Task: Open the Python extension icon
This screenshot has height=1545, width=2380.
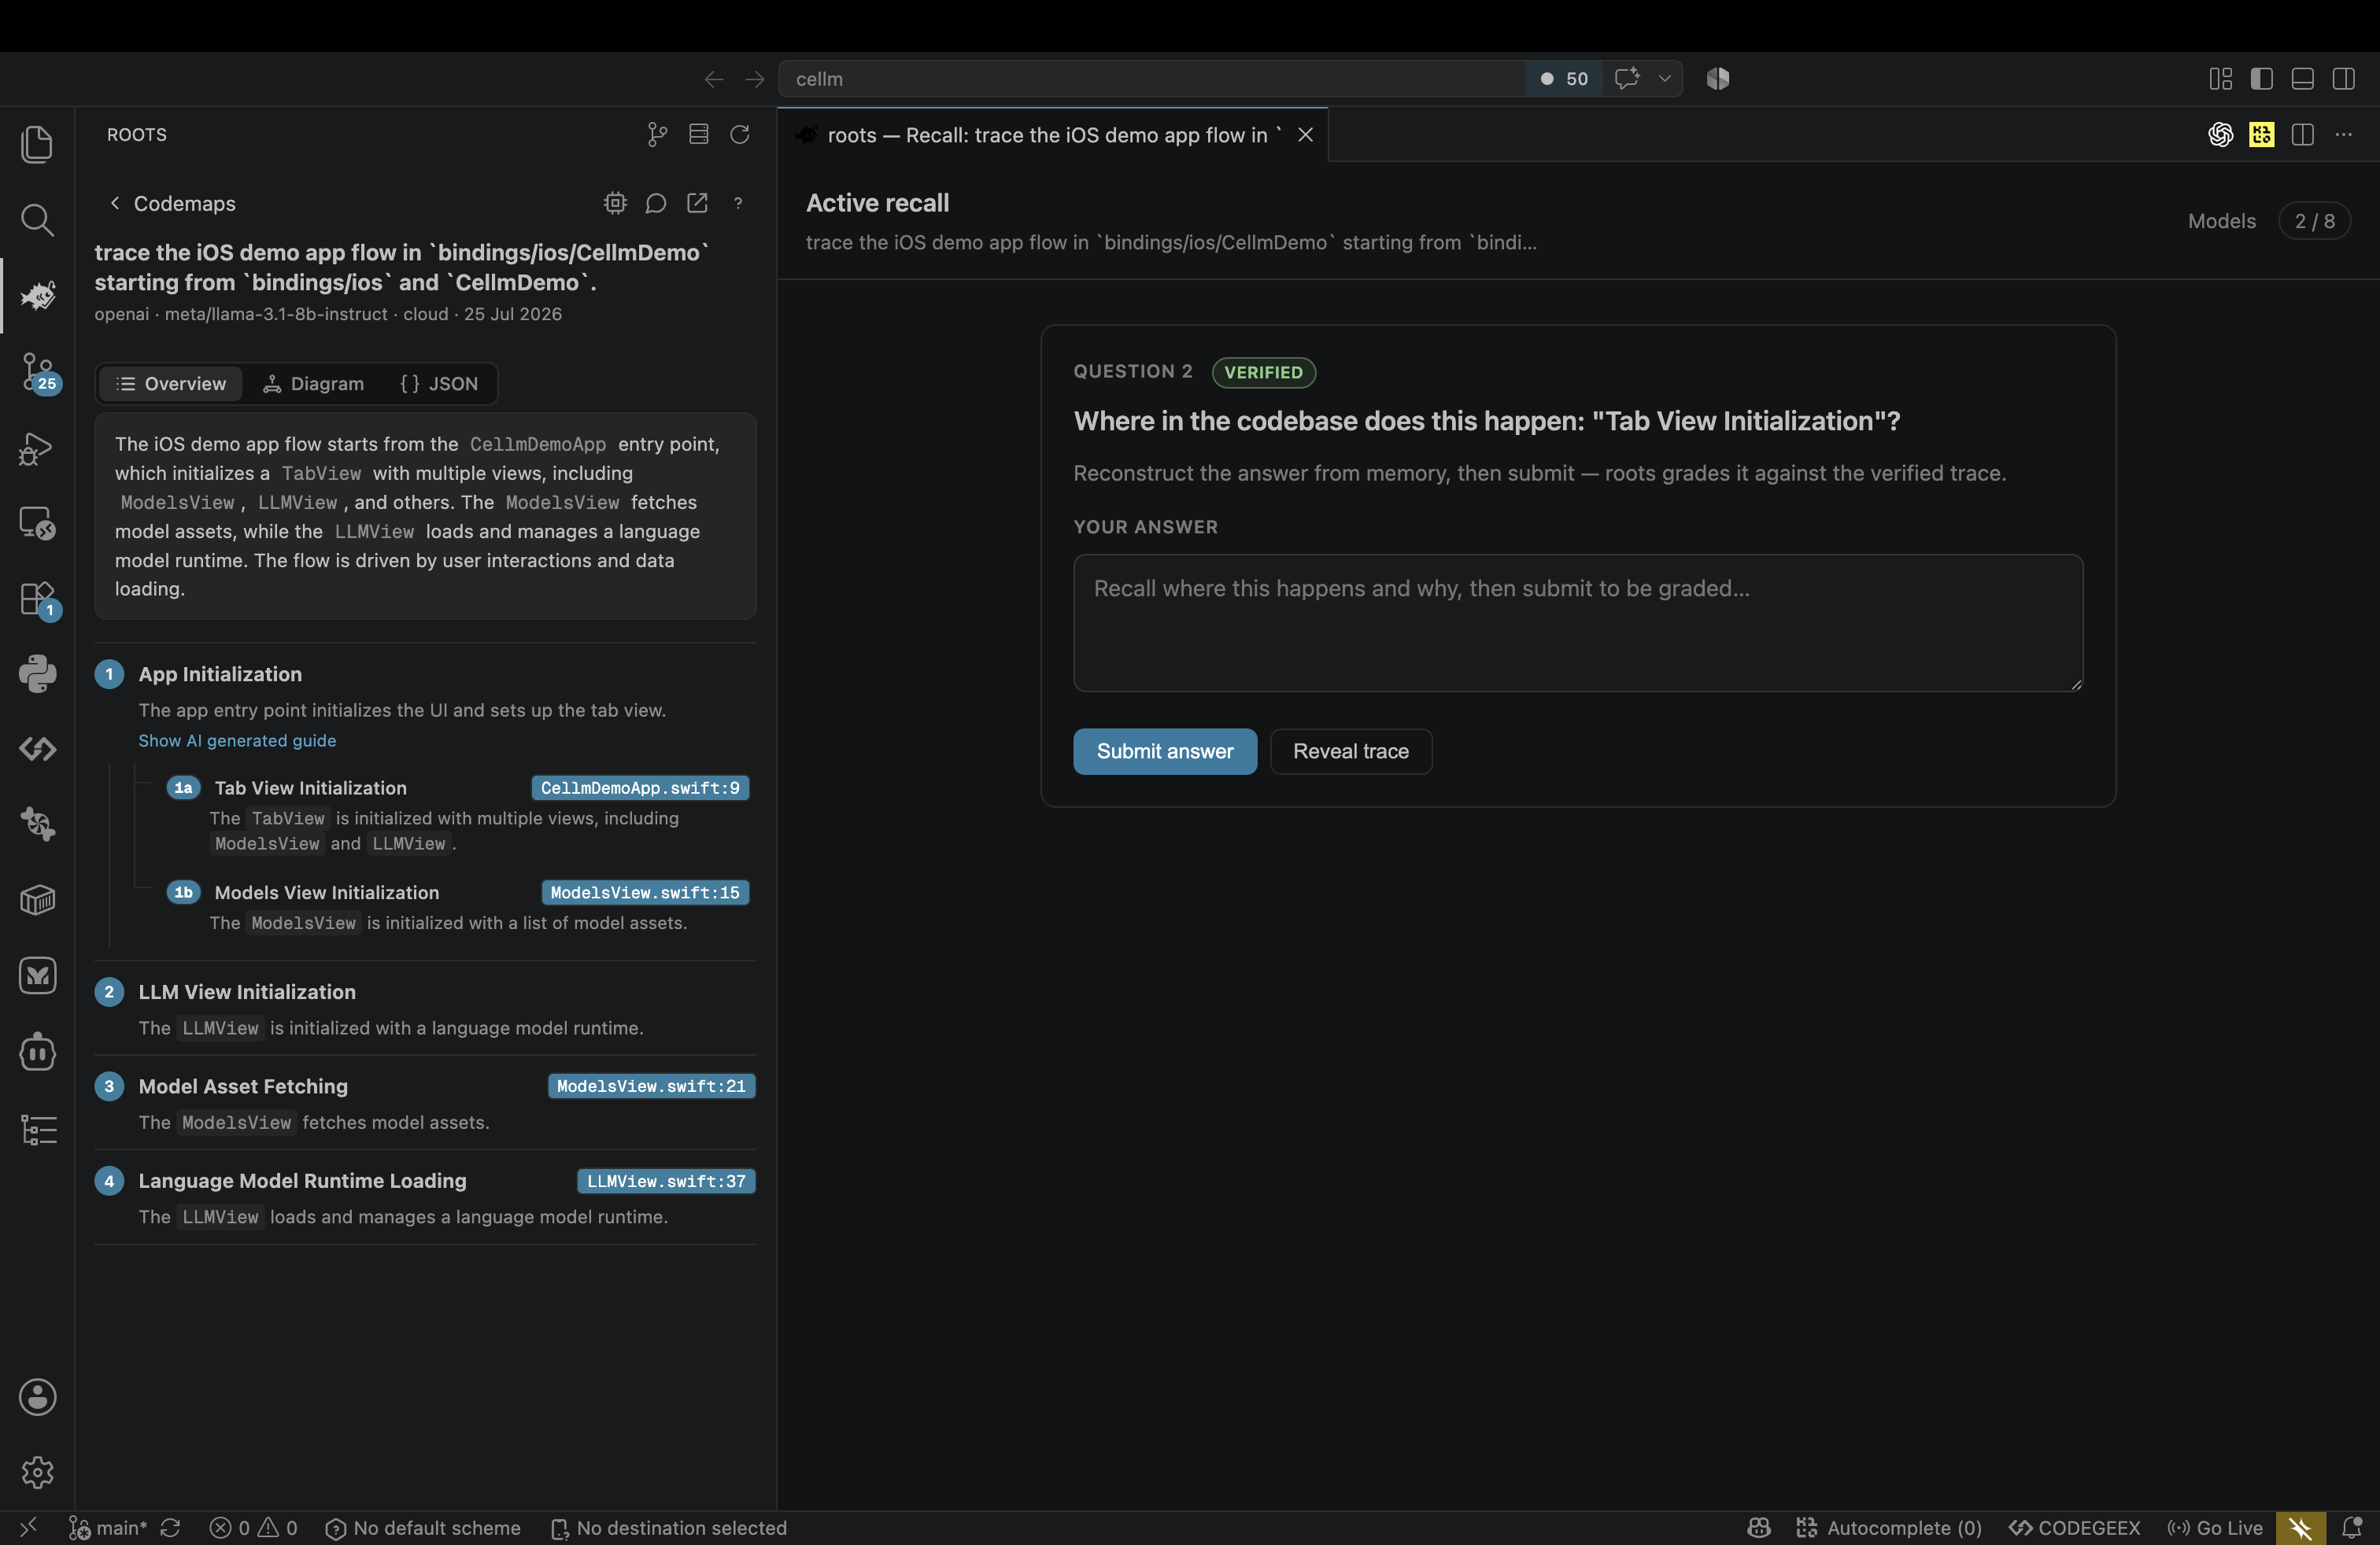Action: tap(37, 673)
